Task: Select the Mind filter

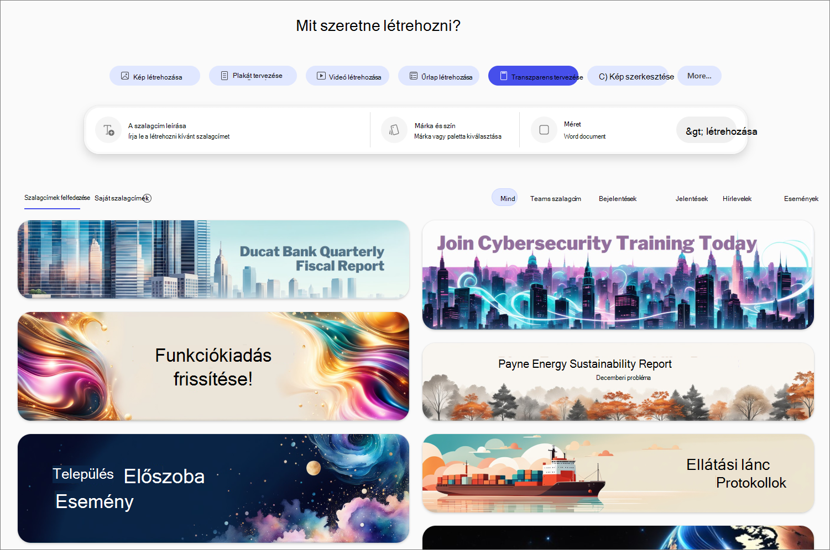Action: click(504, 198)
